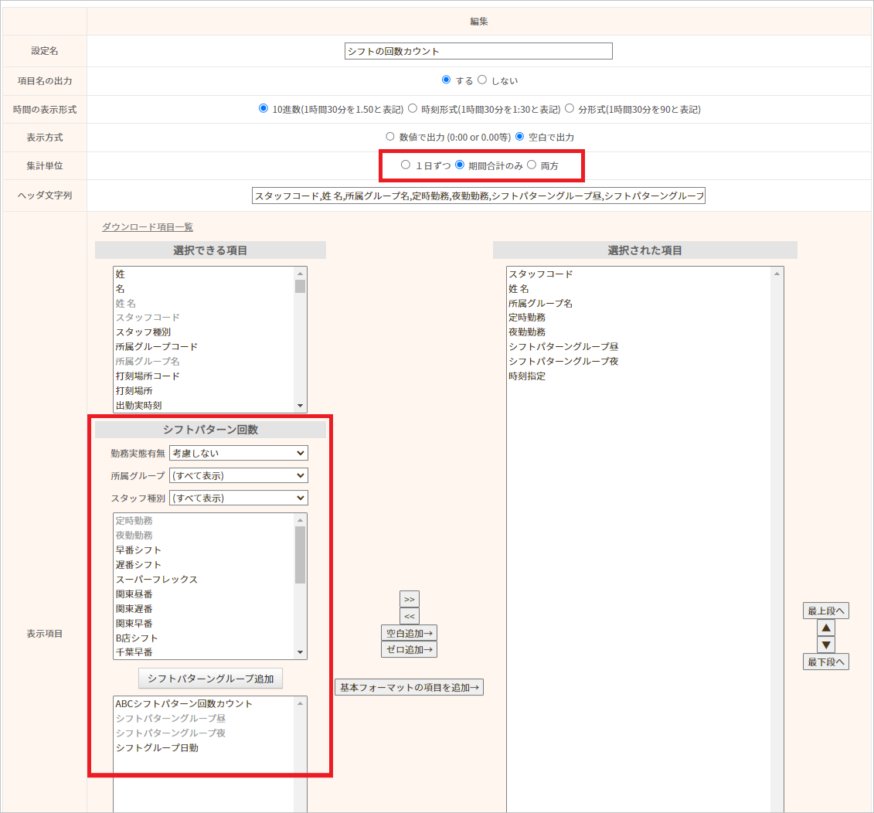Open the ダウンロード項目一覧 link

coord(147,227)
